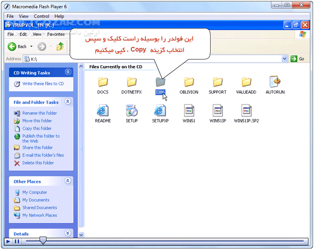Image resolution: width=314 pixels, height=249 pixels.
Task: Open the Explorer window View menu
Action: pos(37,34)
